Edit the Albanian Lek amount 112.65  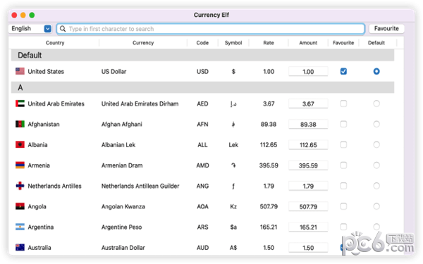308,145
